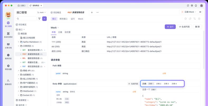Viewport: 208px width, 106px height.
Task: Open the WebSocket folder
Action: pos(28,91)
